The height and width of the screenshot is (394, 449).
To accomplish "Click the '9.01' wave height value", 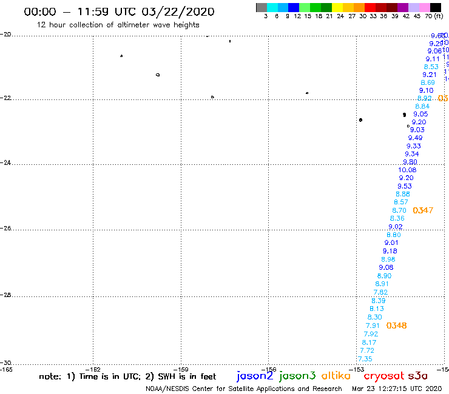I will pyautogui.click(x=391, y=243).
